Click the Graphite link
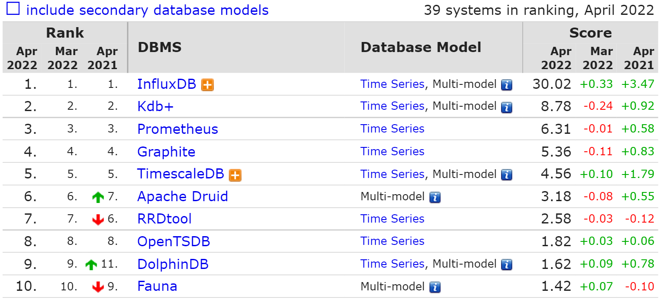This screenshot has height=300, width=661. (166, 151)
